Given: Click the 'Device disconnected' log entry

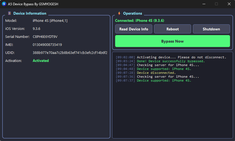Looking at the screenshot, I should tap(156, 73).
